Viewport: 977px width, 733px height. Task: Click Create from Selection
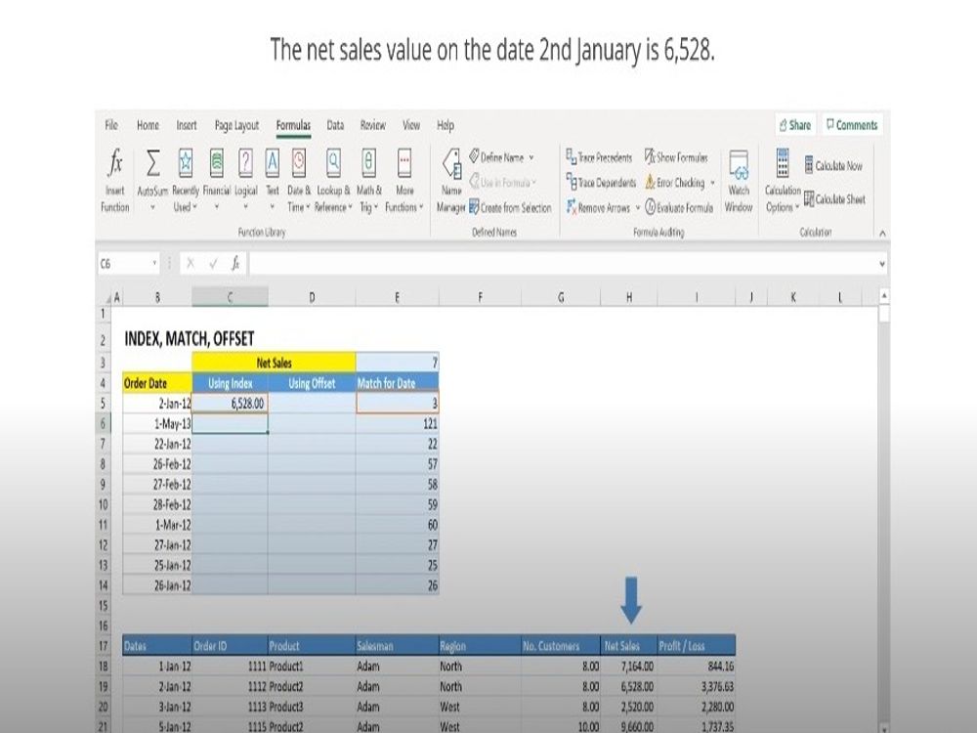510,207
